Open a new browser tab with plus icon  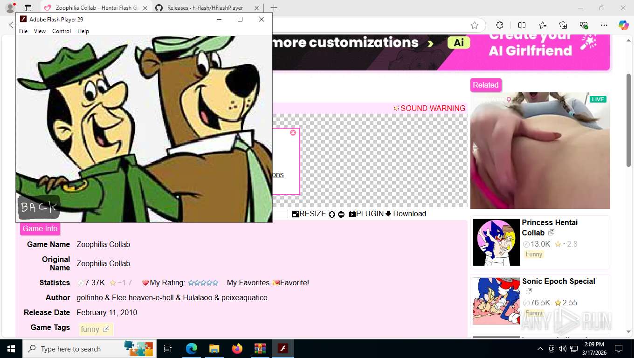[x=274, y=8]
